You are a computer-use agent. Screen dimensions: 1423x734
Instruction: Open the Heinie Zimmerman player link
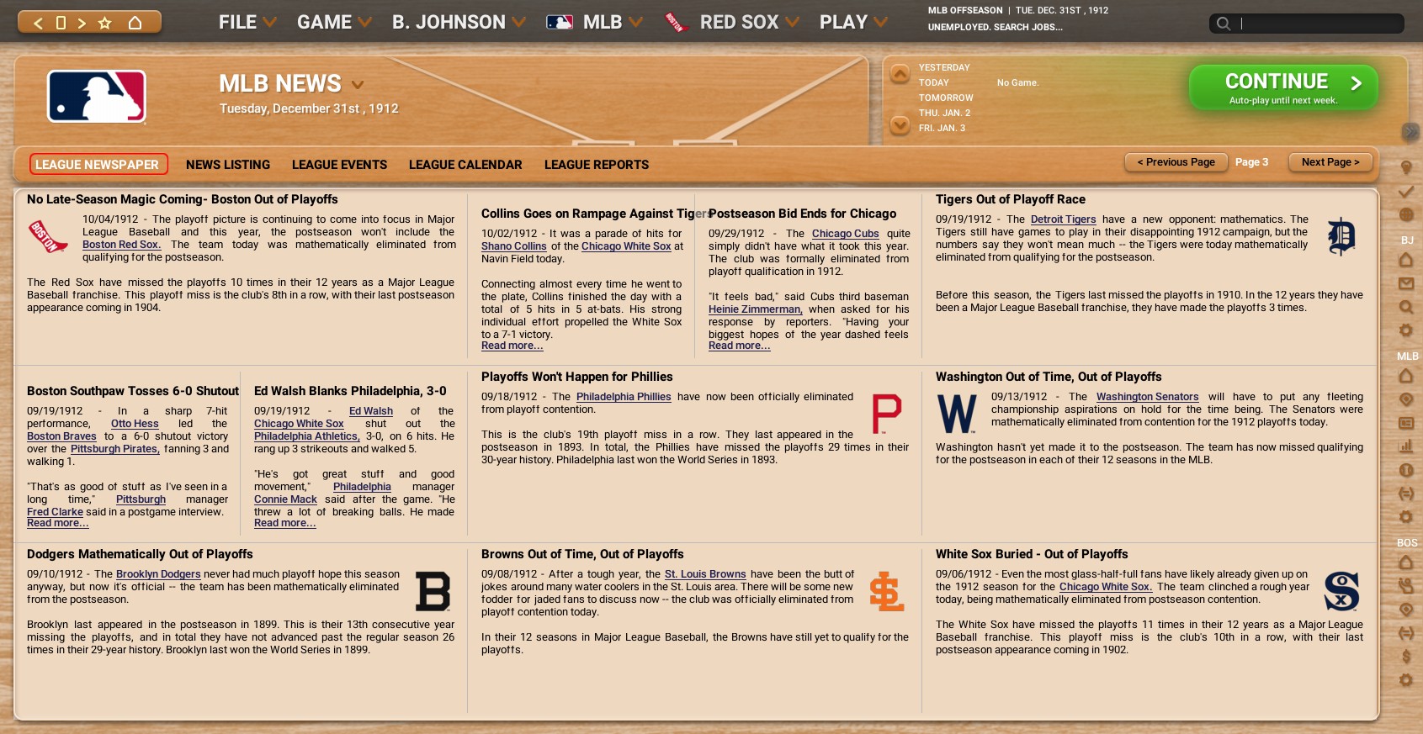click(x=755, y=309)
